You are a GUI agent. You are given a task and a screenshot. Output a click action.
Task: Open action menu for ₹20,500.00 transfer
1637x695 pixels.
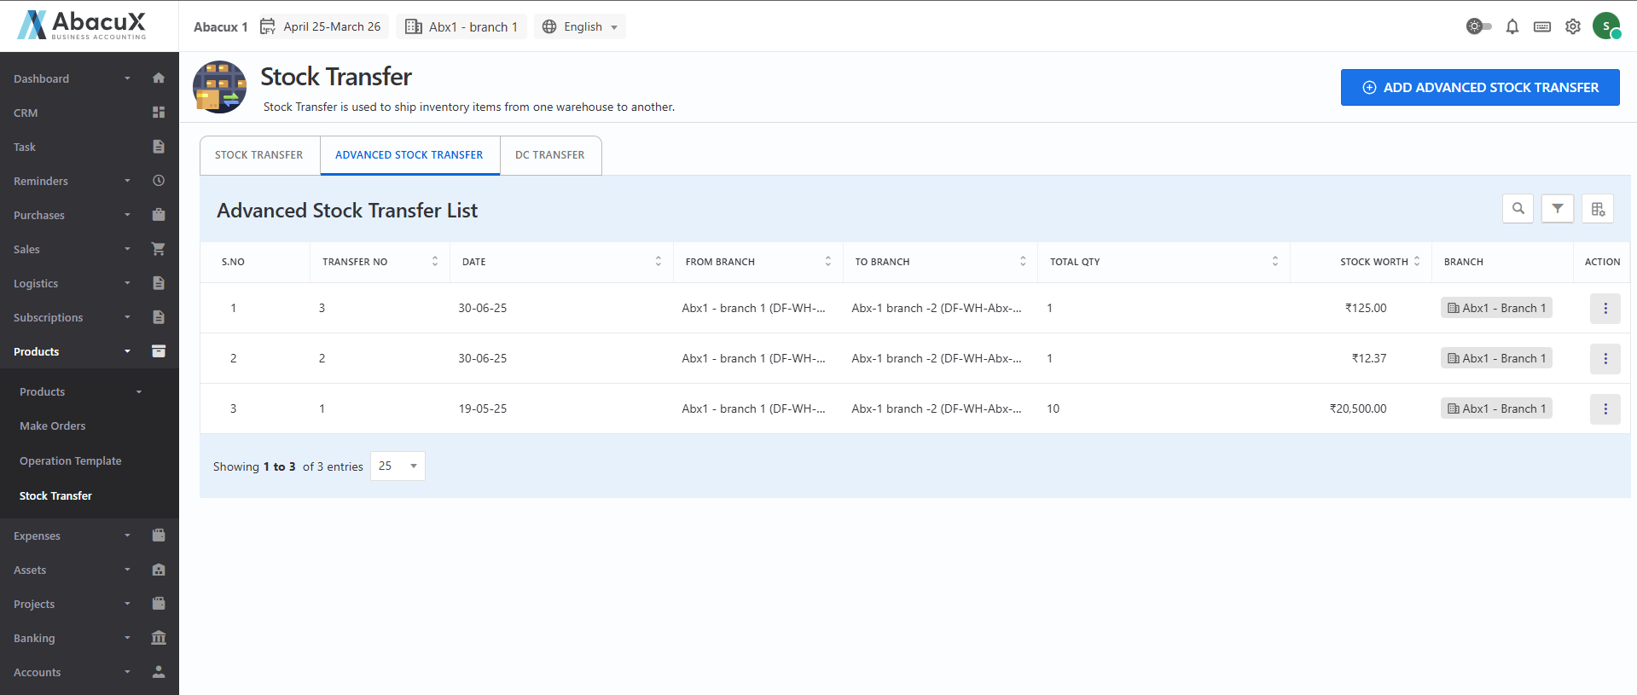coord(1605,408)
